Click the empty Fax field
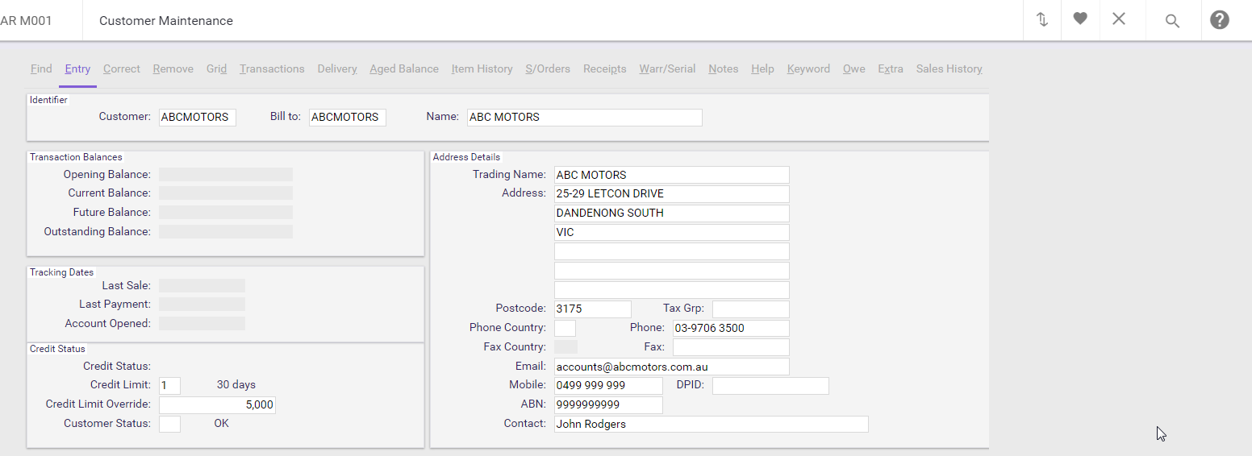The height and width of the screenshot is (456, 1252). point(731,347)
